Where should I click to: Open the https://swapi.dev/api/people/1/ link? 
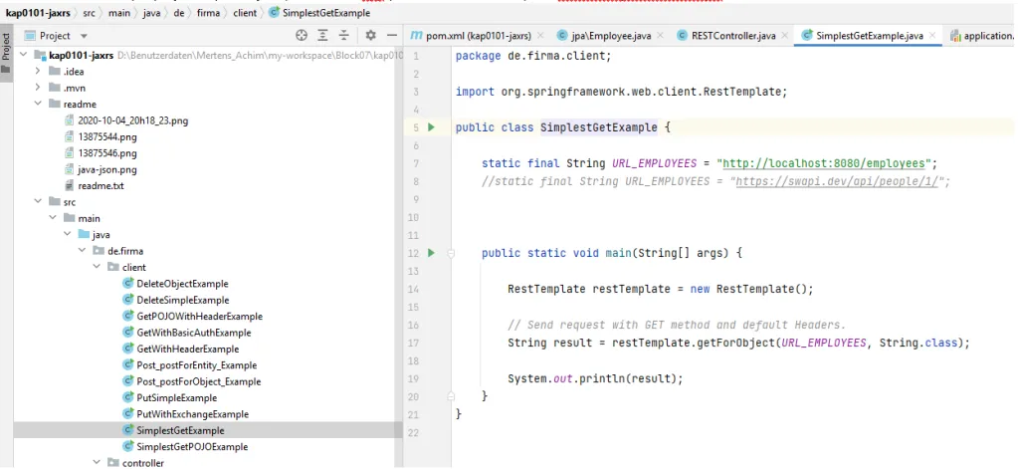click(x=837, y=182)
